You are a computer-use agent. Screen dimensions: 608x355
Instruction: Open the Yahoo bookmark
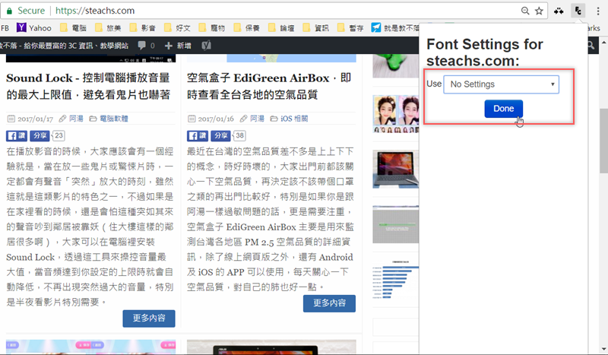pyautogui.click(x=34, y=27)
